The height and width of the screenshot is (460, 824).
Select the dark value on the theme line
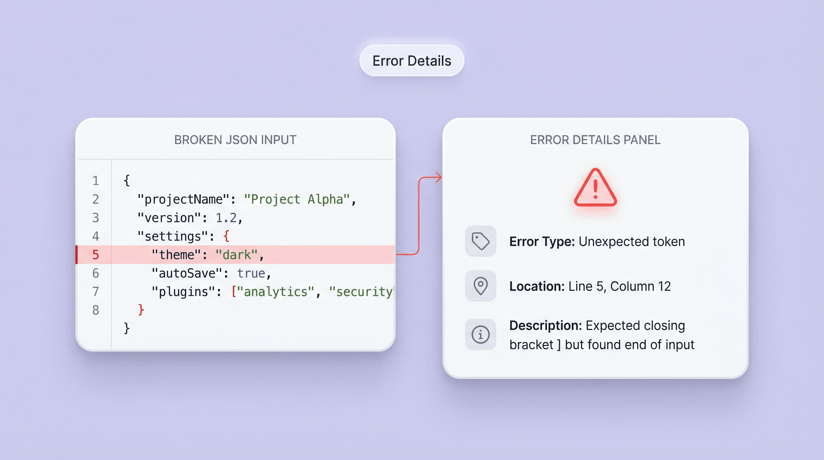[237, 254]
